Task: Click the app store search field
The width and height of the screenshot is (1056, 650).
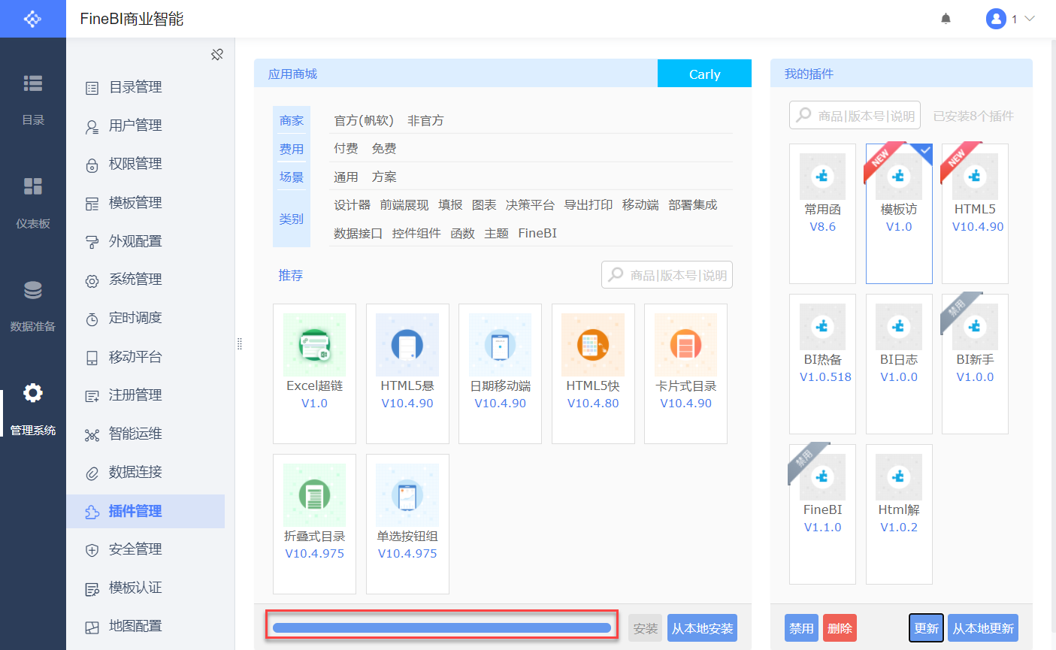Action: pos(667,275)
